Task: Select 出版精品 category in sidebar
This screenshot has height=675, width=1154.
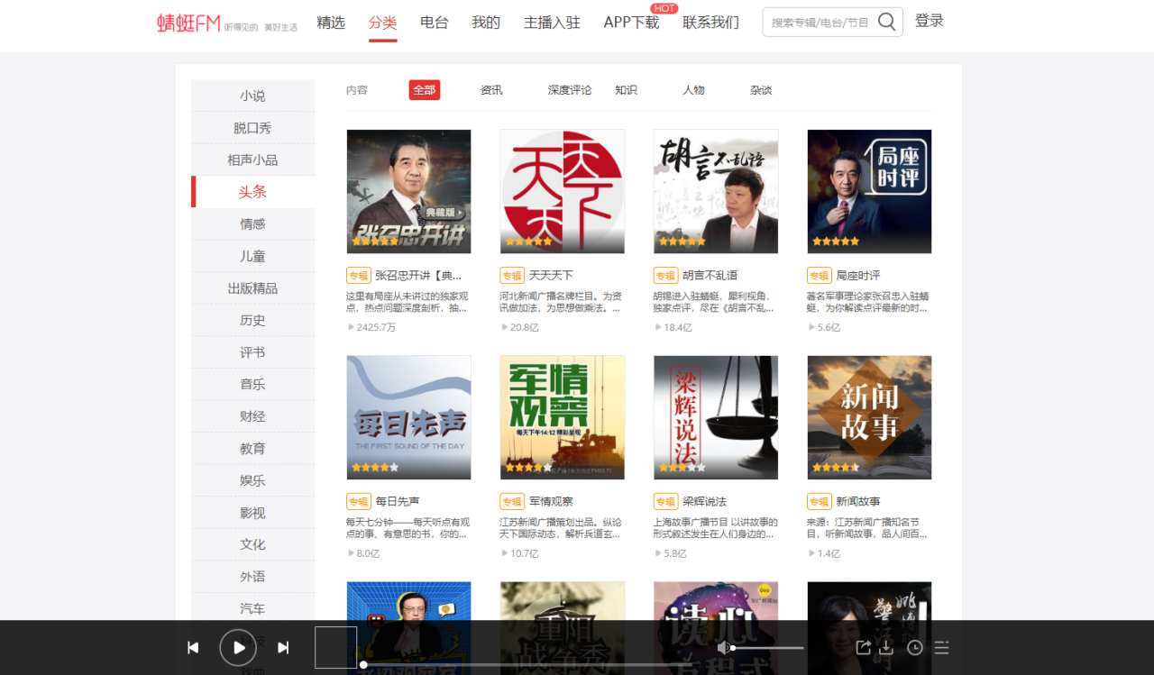Action: [252, 288]
